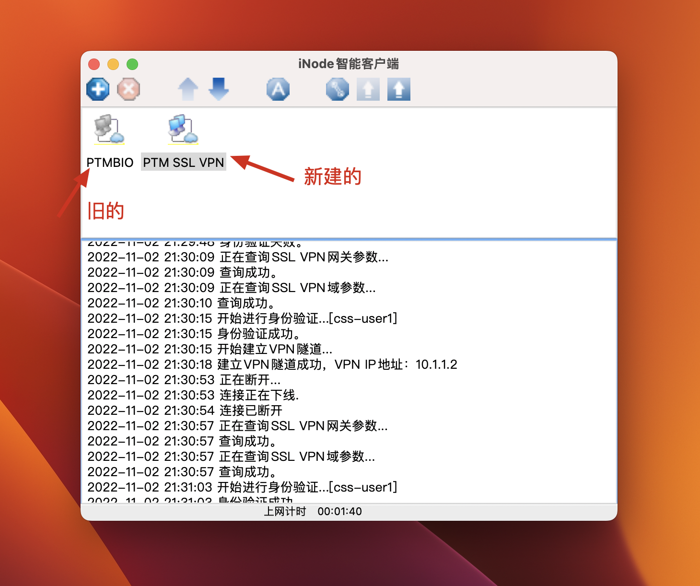Click log line 21:30:09 正在查询SSL VPN域参数
This screenshot has width=700, height=586.
click(232, 288)
